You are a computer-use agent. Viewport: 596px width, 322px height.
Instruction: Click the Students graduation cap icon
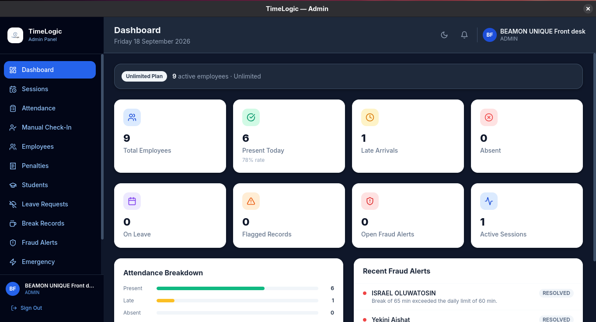coord(13,185)
